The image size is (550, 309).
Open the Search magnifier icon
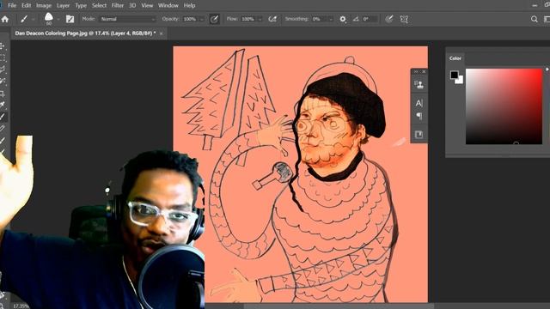[535, 19]
